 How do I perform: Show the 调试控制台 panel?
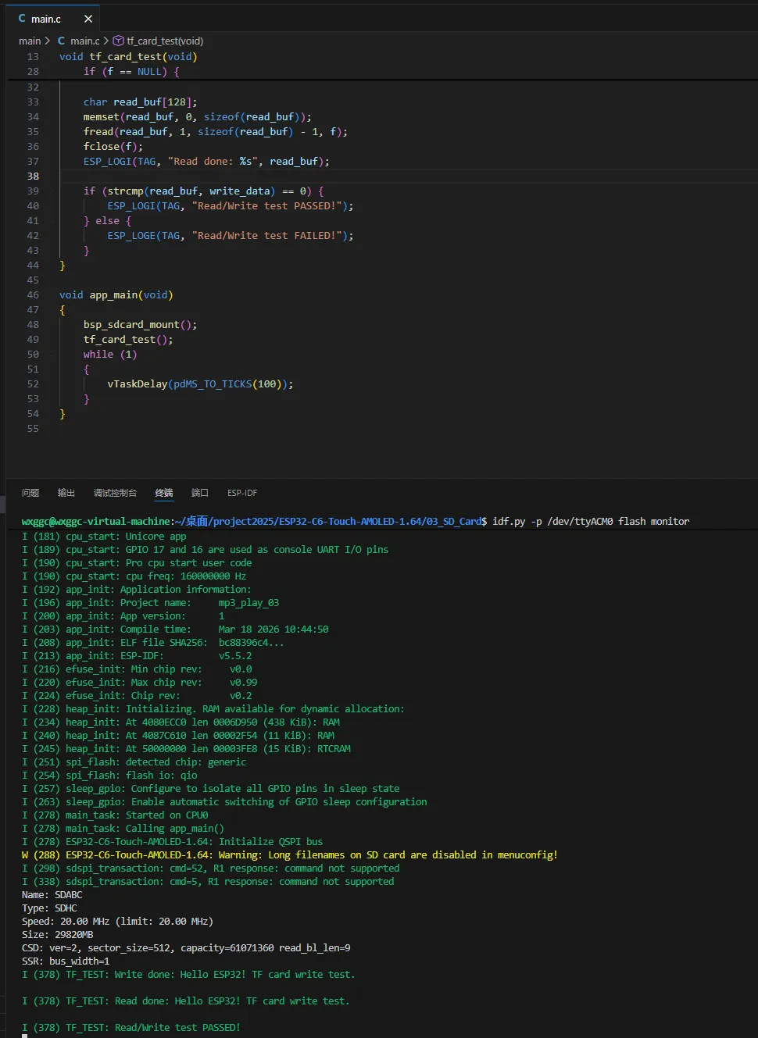pyautogui.click(x=115, y=493)
